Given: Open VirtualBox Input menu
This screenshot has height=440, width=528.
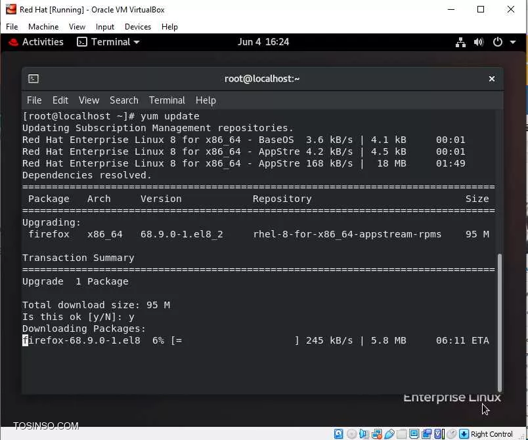Looking at the screenshot, I should click(104, 26).
